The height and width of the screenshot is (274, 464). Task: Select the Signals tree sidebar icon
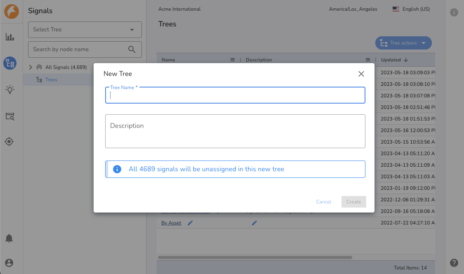coord(10,64)
